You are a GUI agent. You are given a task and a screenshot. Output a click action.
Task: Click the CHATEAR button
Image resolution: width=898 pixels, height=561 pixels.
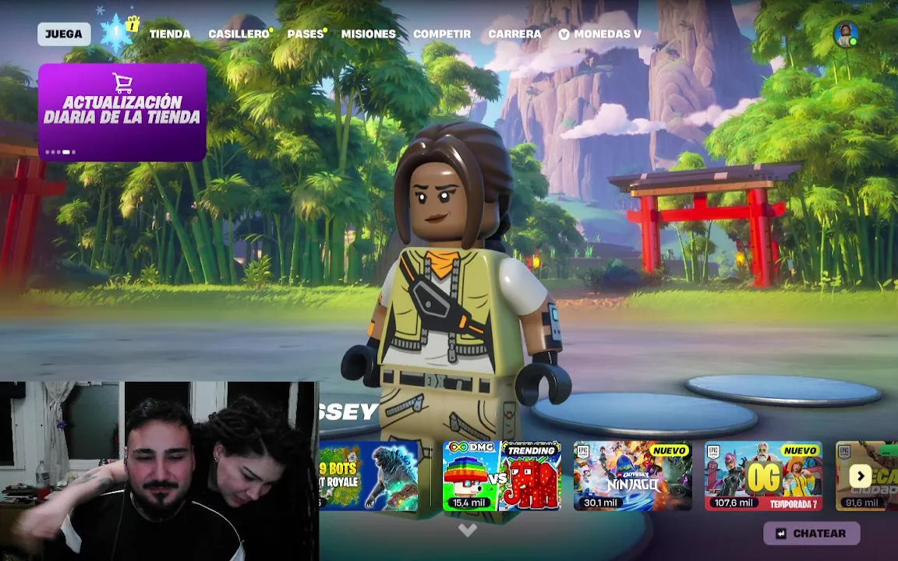click(811, 533)
